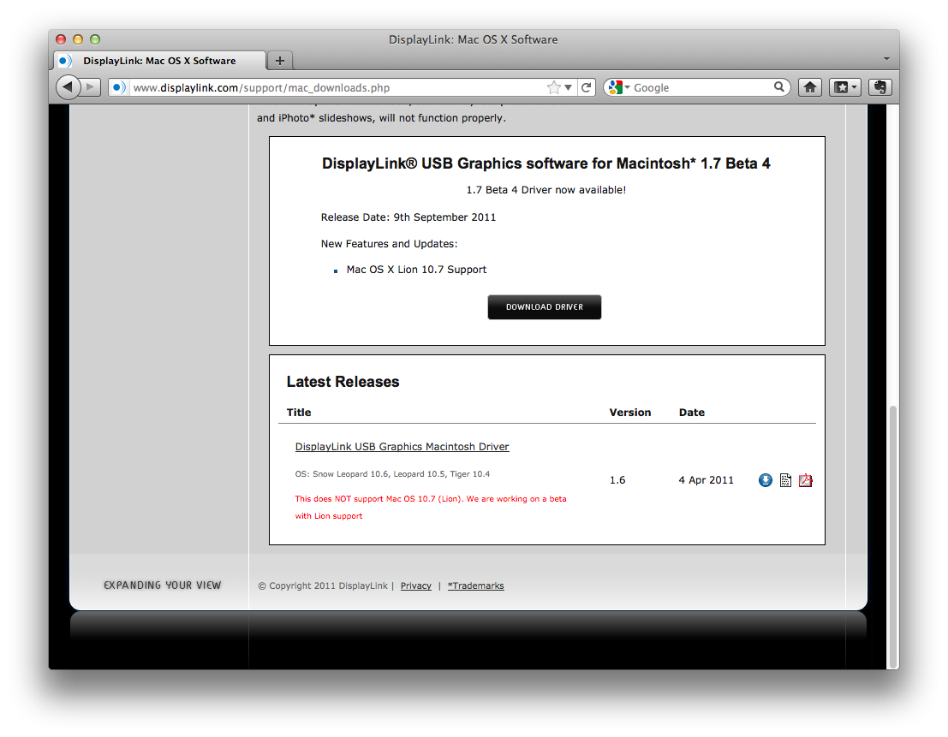Screen dimensions: 948x737
Task: Bookmark this page with the star icon
Action: (554, 87)
